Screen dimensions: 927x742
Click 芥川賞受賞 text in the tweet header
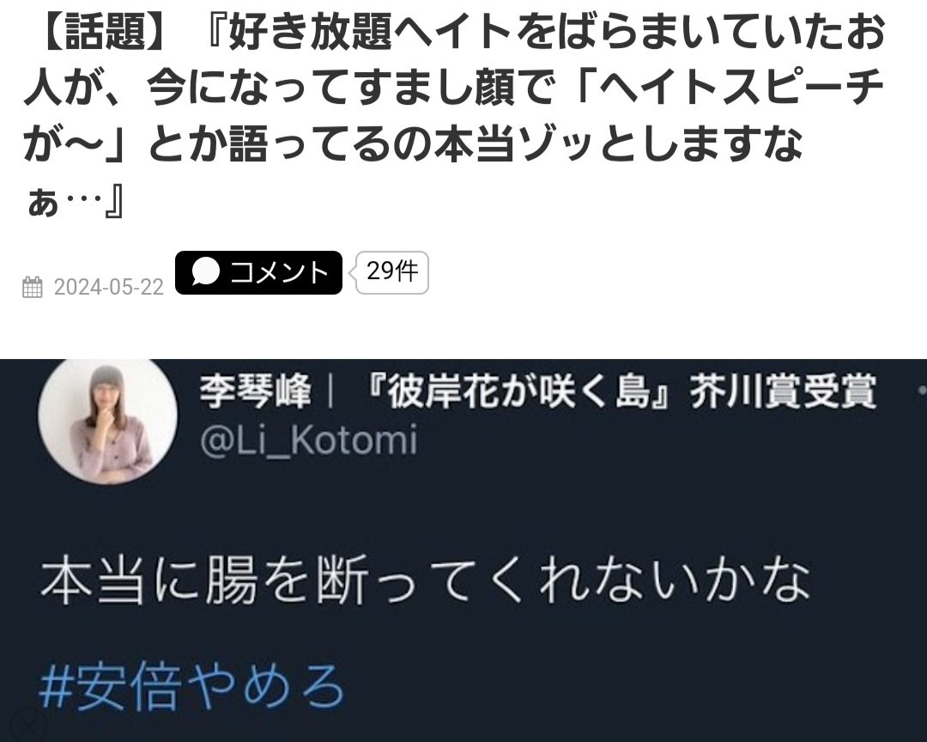(783, 391)
